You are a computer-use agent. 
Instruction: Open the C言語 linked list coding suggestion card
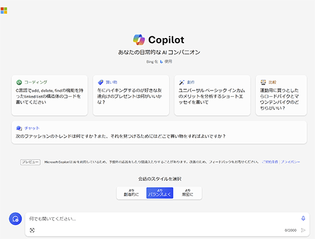(50, 95)
